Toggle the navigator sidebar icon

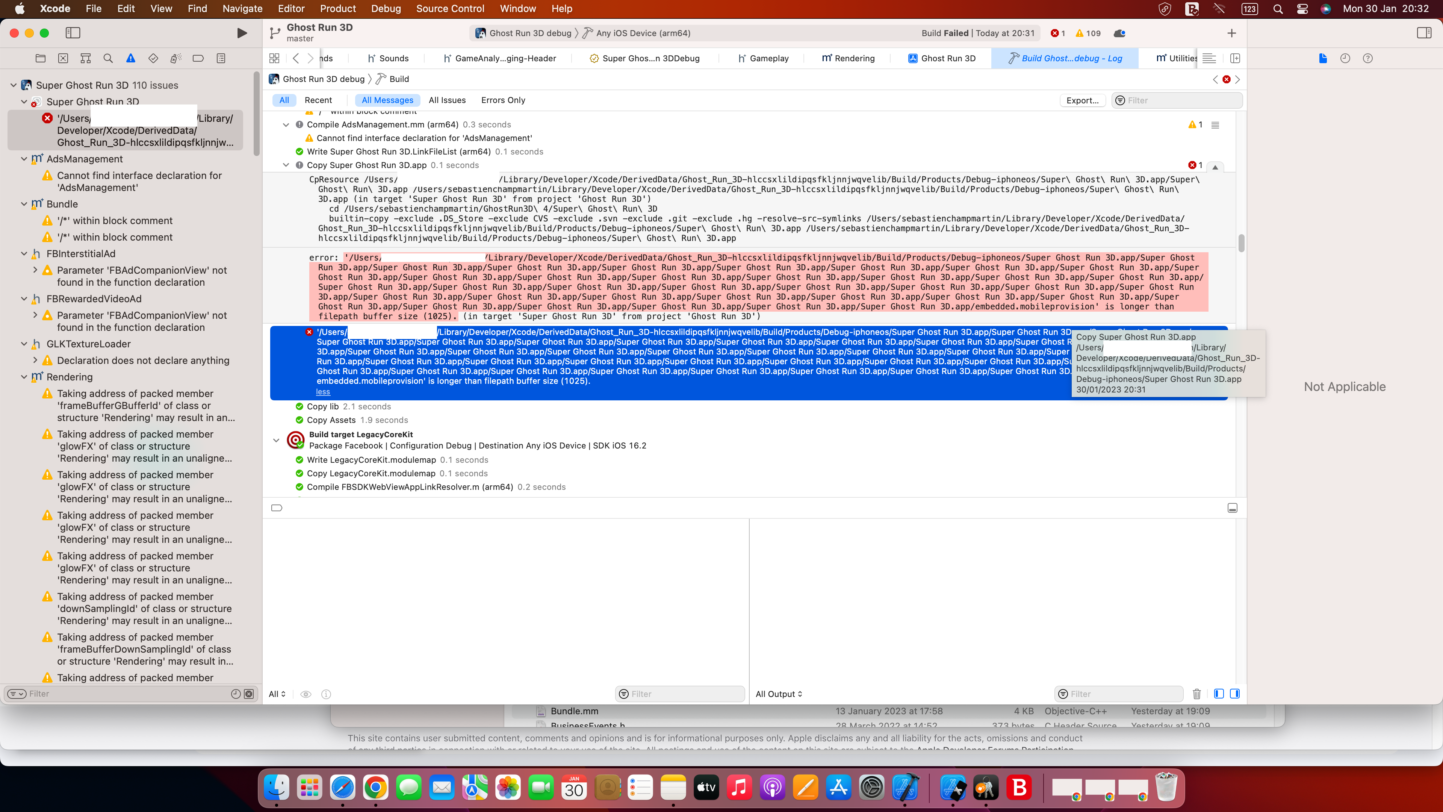73,33
